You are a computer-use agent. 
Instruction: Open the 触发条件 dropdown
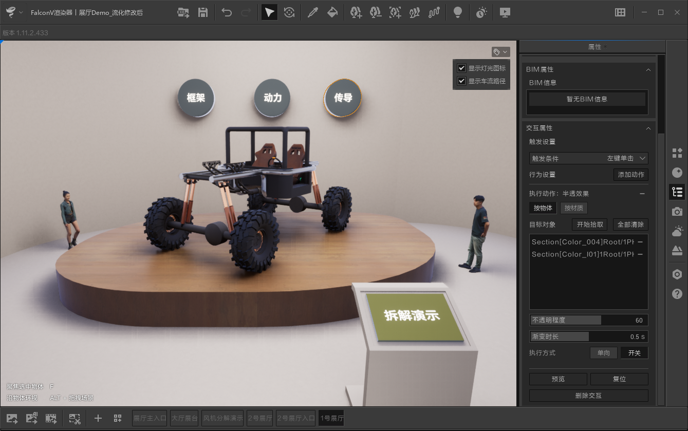[x=588, y=158]
